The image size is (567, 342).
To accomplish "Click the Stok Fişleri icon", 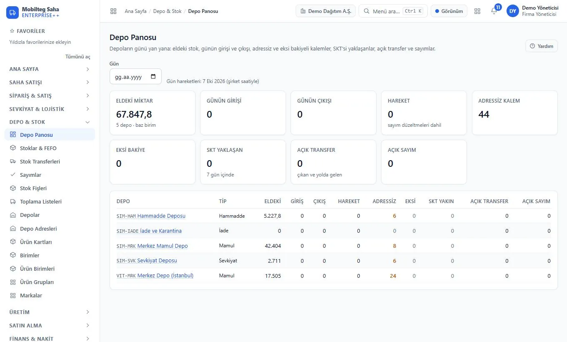I will [13, 188].
